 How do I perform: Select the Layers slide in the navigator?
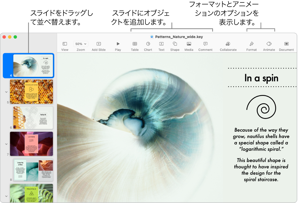pos(31,144)
